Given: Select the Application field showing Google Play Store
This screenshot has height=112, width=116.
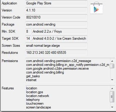Looking at the screenshot, I should pos(56,3).
